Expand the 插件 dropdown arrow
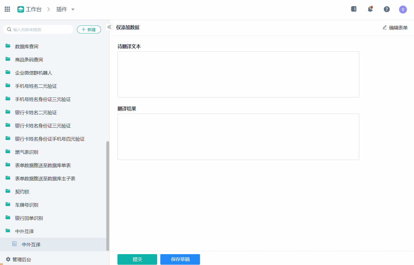This screenshot has height=265, width=414. [x=73, y=9]
